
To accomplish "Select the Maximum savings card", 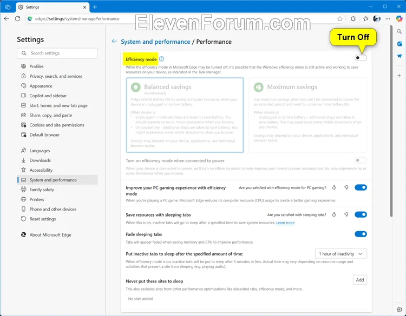I will click(x=307, y=115).
